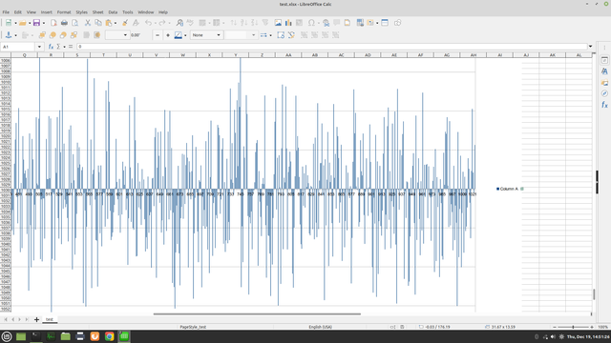
Task: Open the Function Wizard fx icon
Action: point(51,47)
